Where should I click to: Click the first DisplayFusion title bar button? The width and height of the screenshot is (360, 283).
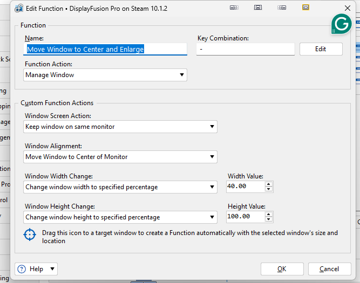(x=234, y=8)
